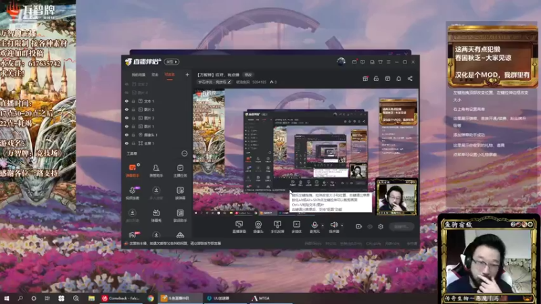
Task: Hide the 图片 3 source with eye icon
Action: point(126,118)
